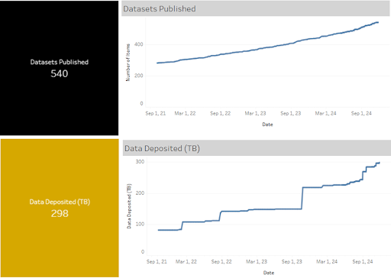Image resolution: width=391 pixels, height=278 pixels.
Task: Select the Datasets Published chart title bar
Action: 256,8
